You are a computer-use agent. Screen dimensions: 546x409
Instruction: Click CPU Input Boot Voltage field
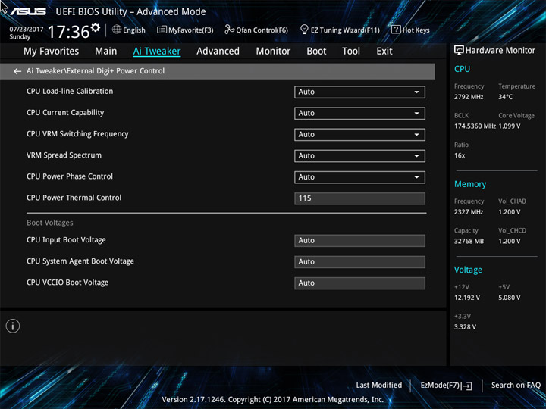pos(359,240)
